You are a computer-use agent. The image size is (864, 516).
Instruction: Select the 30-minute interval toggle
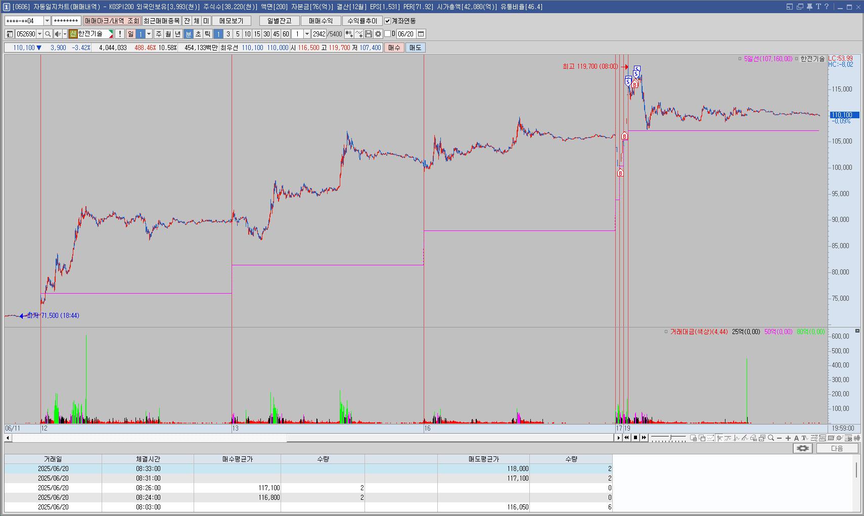(266, 34)
